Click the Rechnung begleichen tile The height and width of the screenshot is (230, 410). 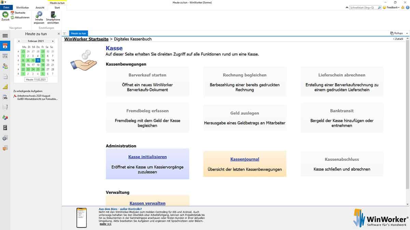coord(245,82)
